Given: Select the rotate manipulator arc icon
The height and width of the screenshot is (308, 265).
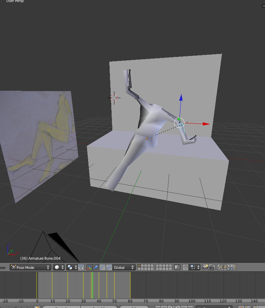Looking at the screenshot, I should coord(102,267).
